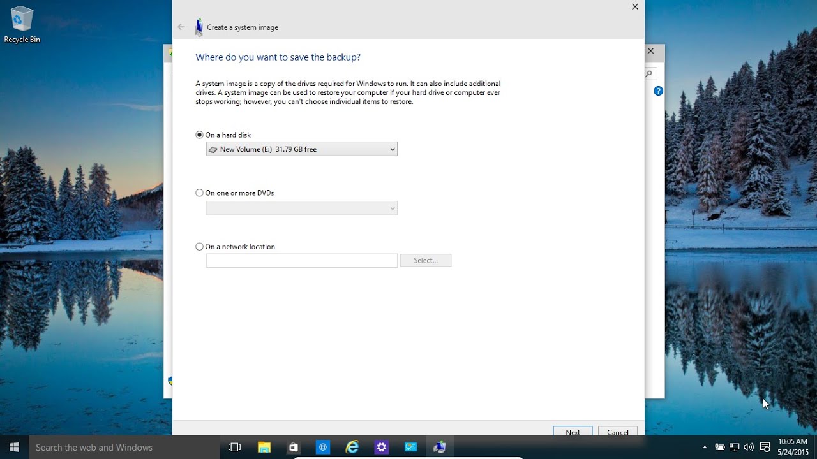
Task: Click the network tray icon
Action: pos(735,448)
